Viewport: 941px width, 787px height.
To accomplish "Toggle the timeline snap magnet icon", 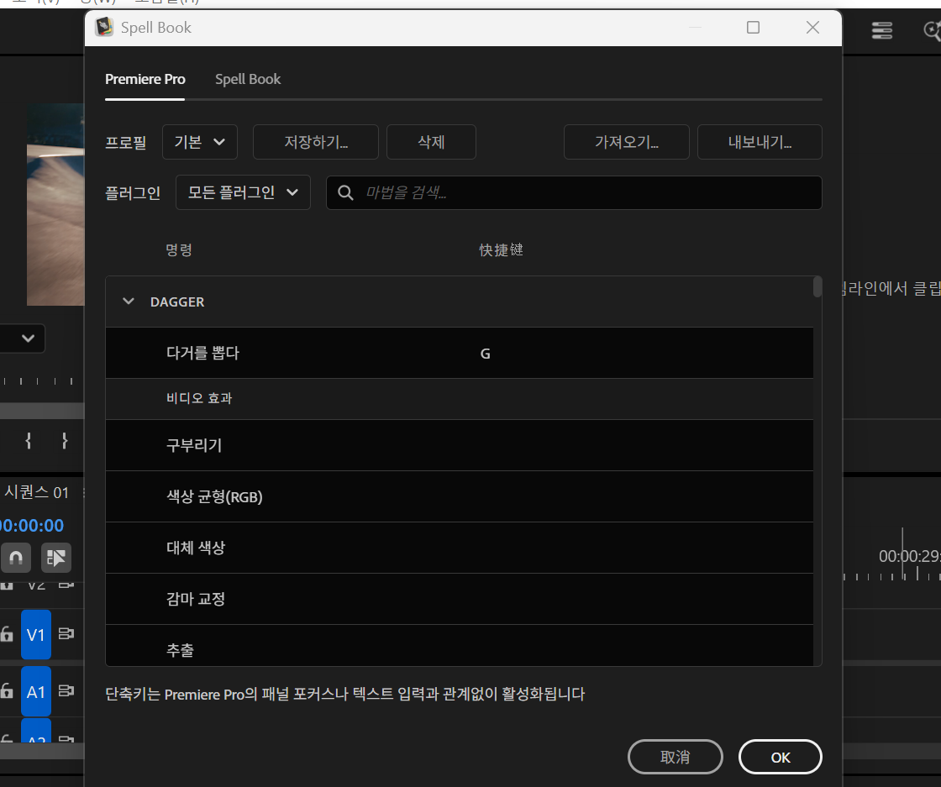I will pos(16,558).
